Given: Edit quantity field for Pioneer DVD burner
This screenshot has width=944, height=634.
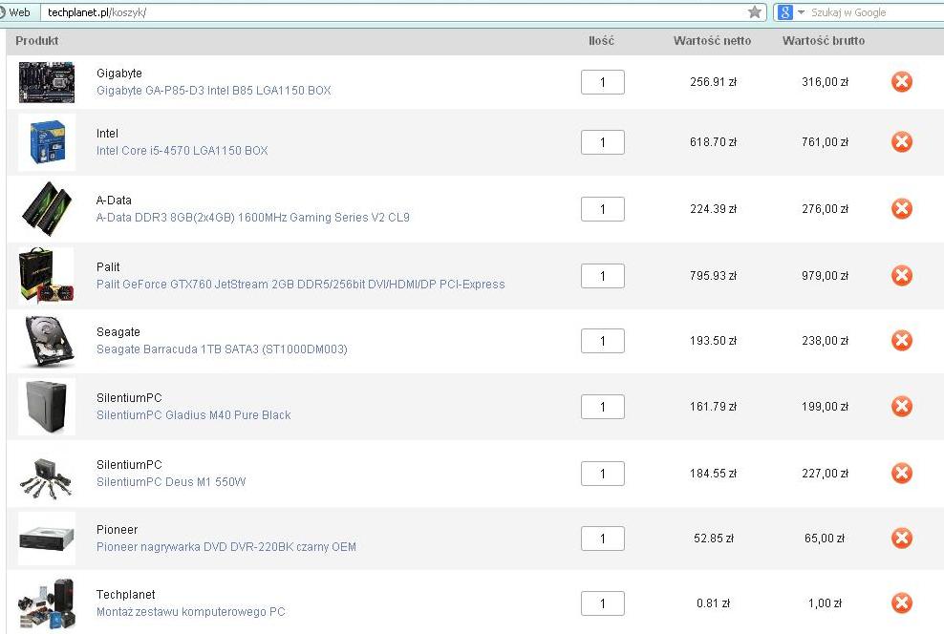Looking at the screenshot, I should point(603,539).
